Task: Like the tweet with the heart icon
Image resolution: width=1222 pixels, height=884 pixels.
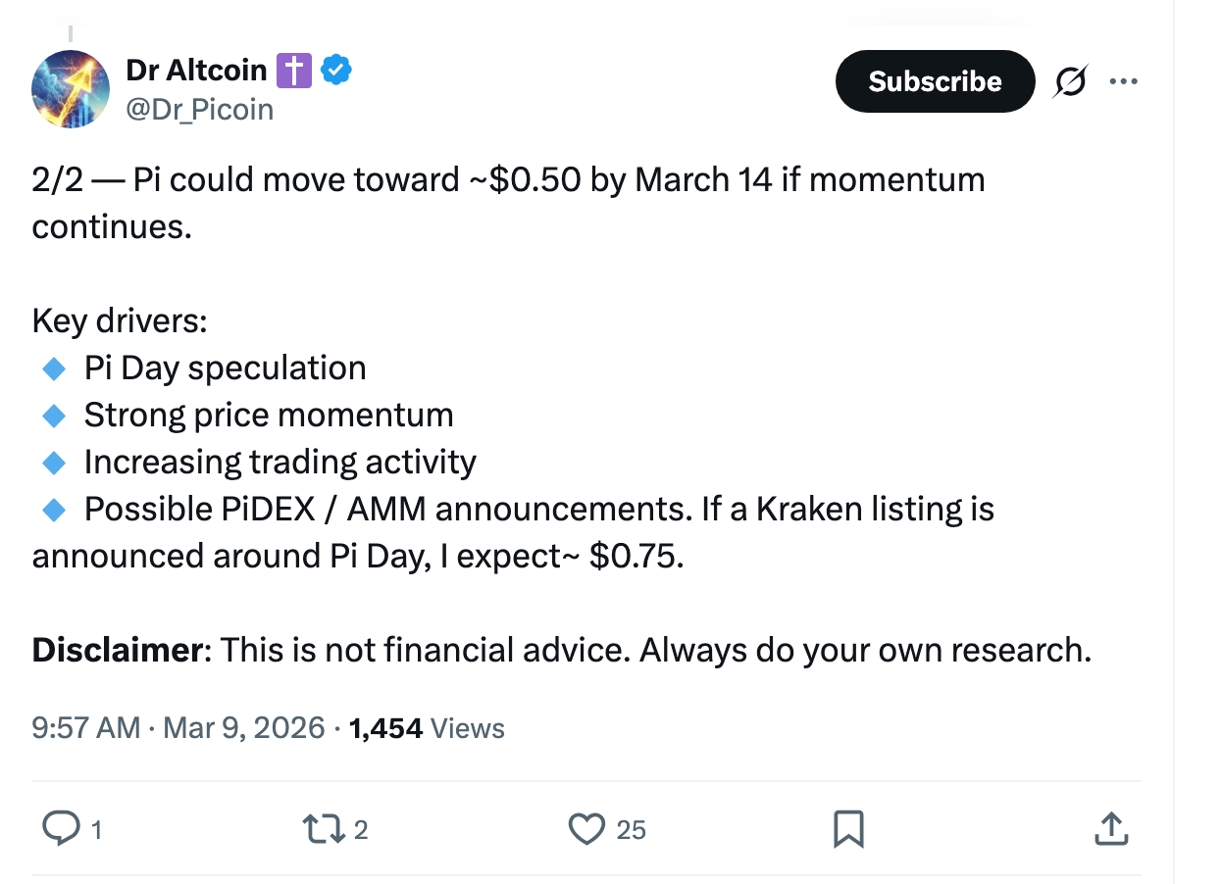Action: pyautogui.click(x=586, y=829)
